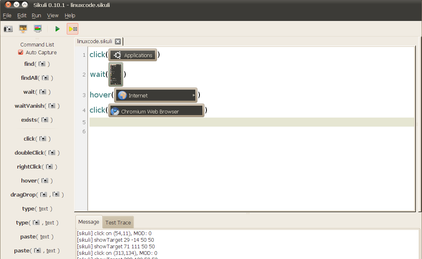Toggle the Auto Capture checkbox

[x=21, y=52]
